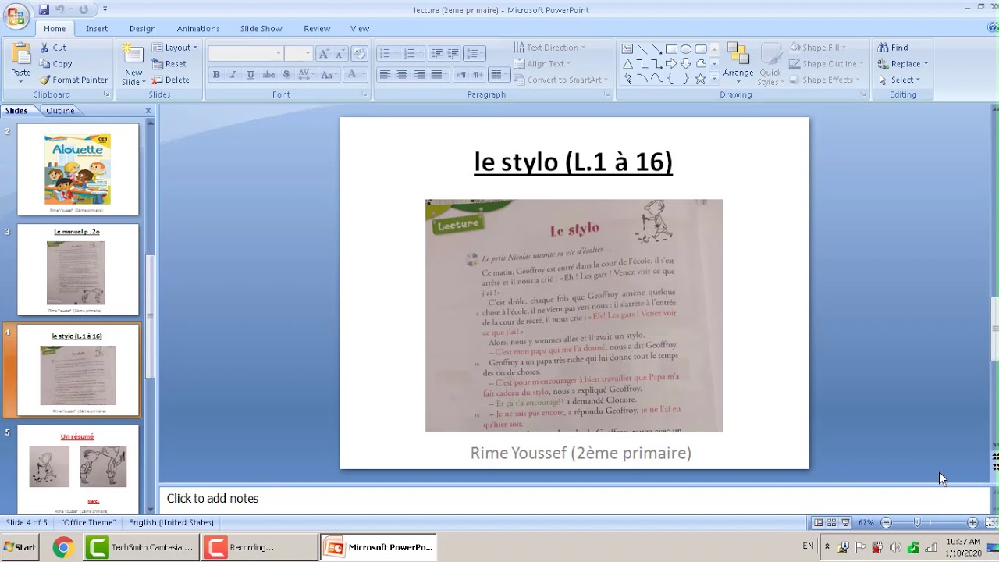Clear all formatting icon

pos(359,53)
